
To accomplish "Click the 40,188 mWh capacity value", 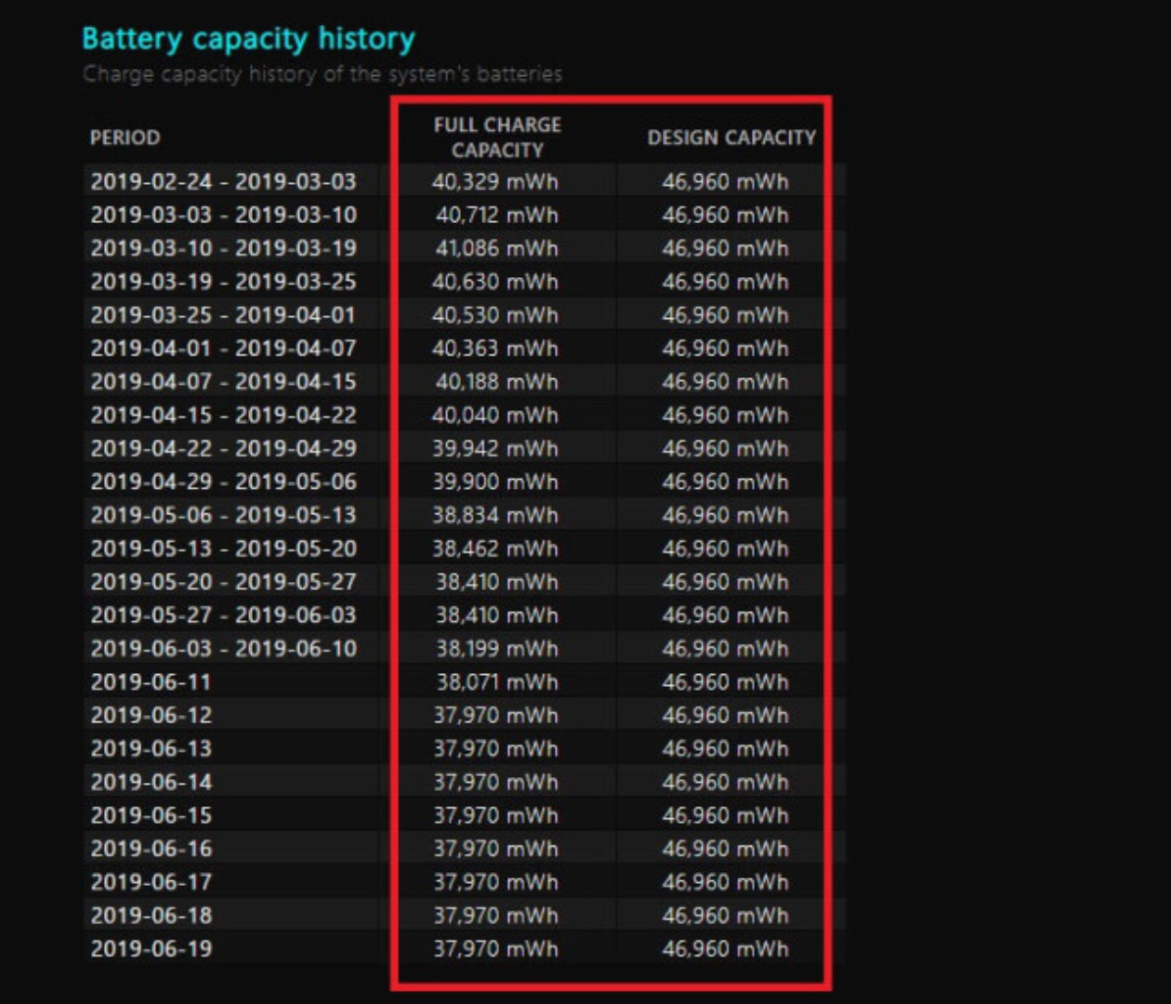I will click(x=496, y=382).
